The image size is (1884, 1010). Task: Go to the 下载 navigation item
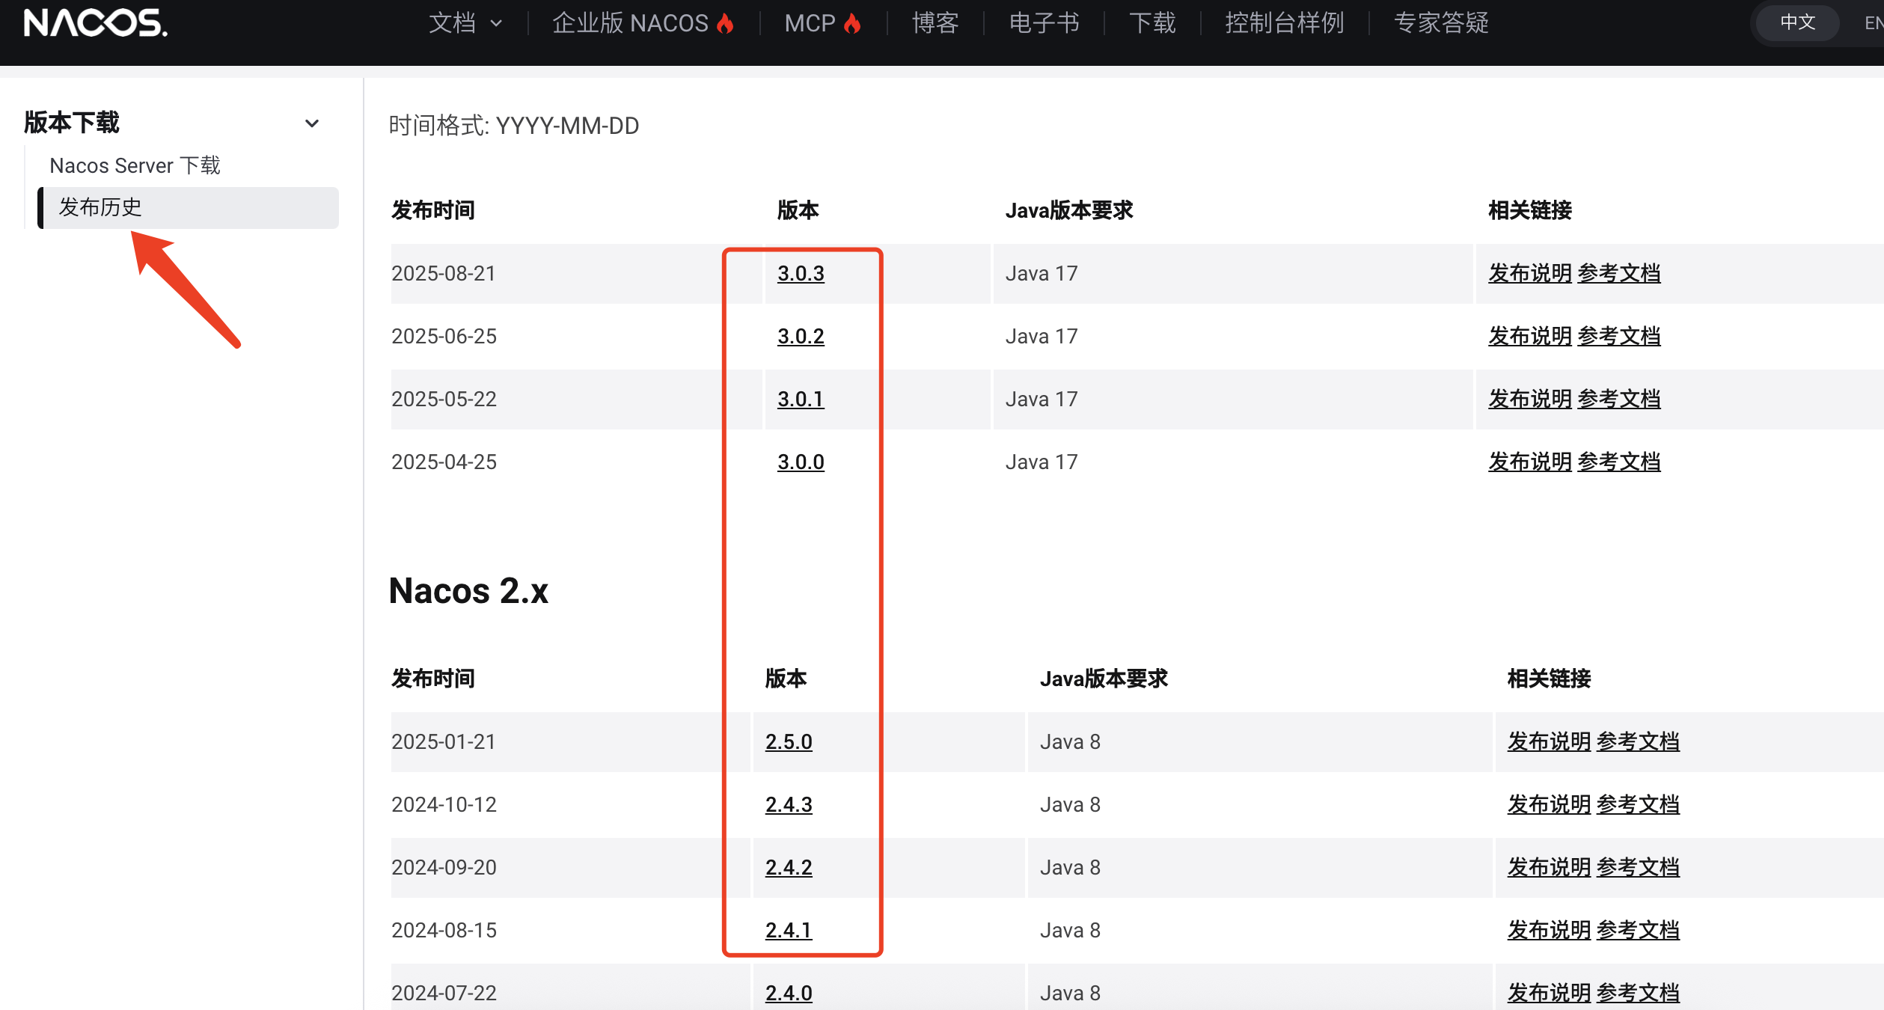[1151, 22]
